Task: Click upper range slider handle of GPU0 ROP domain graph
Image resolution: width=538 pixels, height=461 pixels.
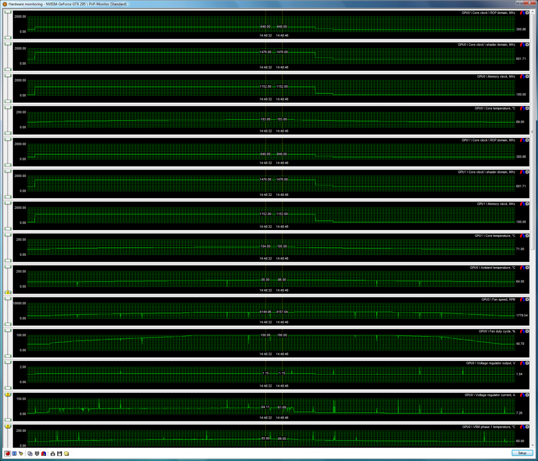Action: [8, 12]
